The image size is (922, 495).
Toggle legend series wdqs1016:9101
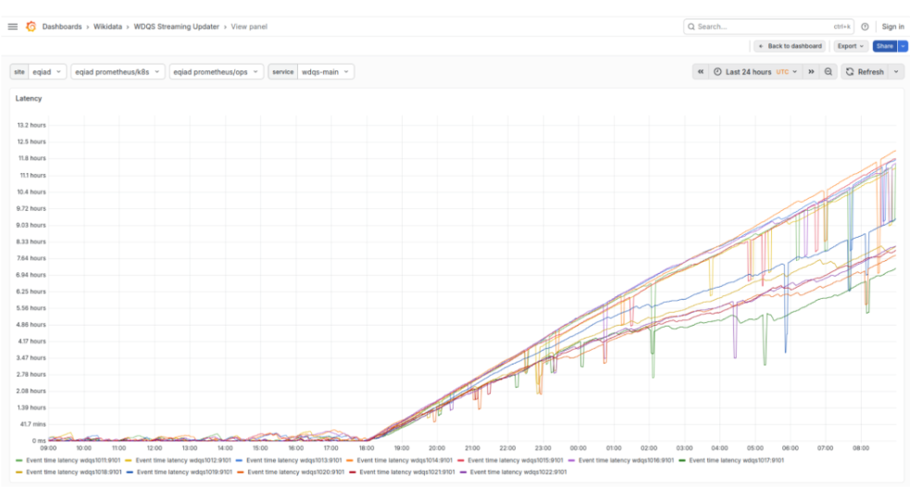click(626, 461)
